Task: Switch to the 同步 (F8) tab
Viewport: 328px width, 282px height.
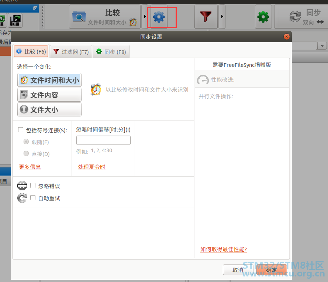Action: (111, 51)
